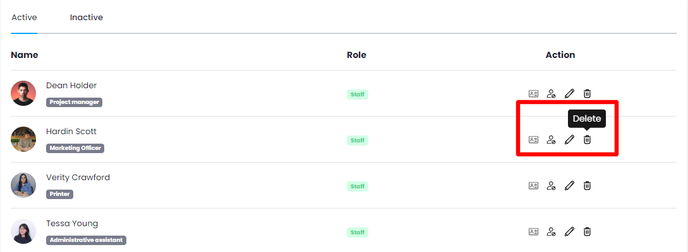The image size is (688, 252).
Task: Deactivate Hardin Scott using user-block icon
Action: pyautogui.click(x=551, y=140)
